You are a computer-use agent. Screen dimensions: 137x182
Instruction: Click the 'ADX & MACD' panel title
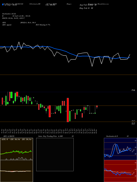9,136
